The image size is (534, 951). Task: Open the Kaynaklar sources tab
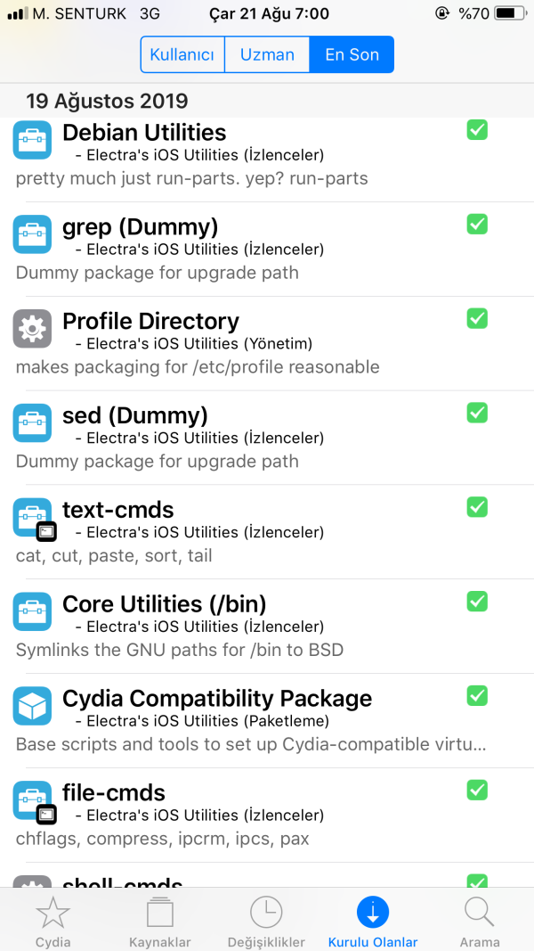point(159,922)
